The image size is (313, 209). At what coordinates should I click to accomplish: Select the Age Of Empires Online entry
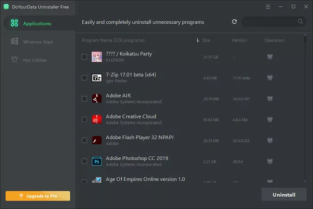click(x=145, y=179)
